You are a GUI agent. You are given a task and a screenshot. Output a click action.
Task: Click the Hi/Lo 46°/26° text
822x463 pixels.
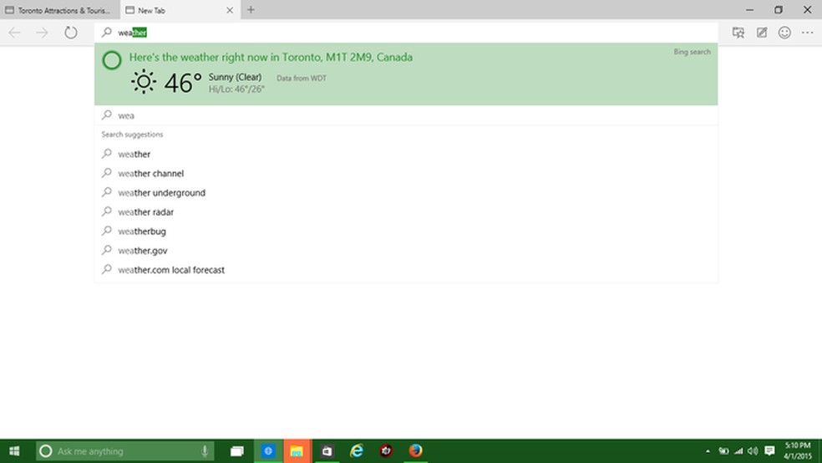pos(236,89)
